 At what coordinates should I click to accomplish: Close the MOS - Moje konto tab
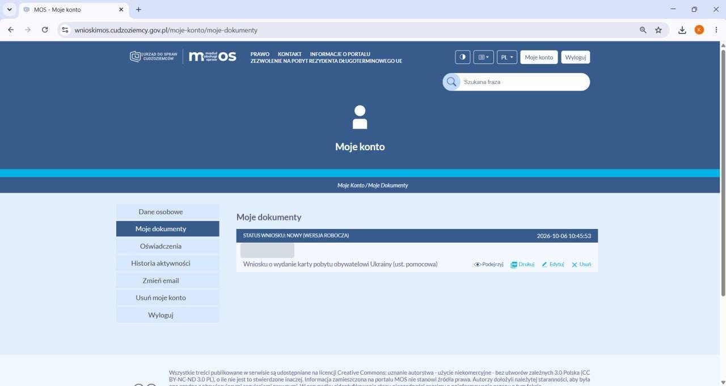(x=121, y=10)
